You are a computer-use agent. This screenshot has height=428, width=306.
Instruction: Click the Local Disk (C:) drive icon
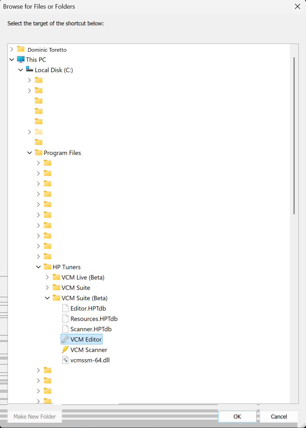pos(30,70)
